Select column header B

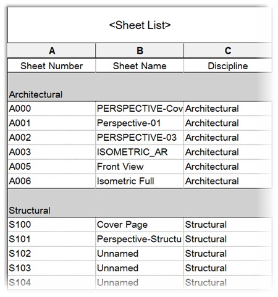coord(140,51)
